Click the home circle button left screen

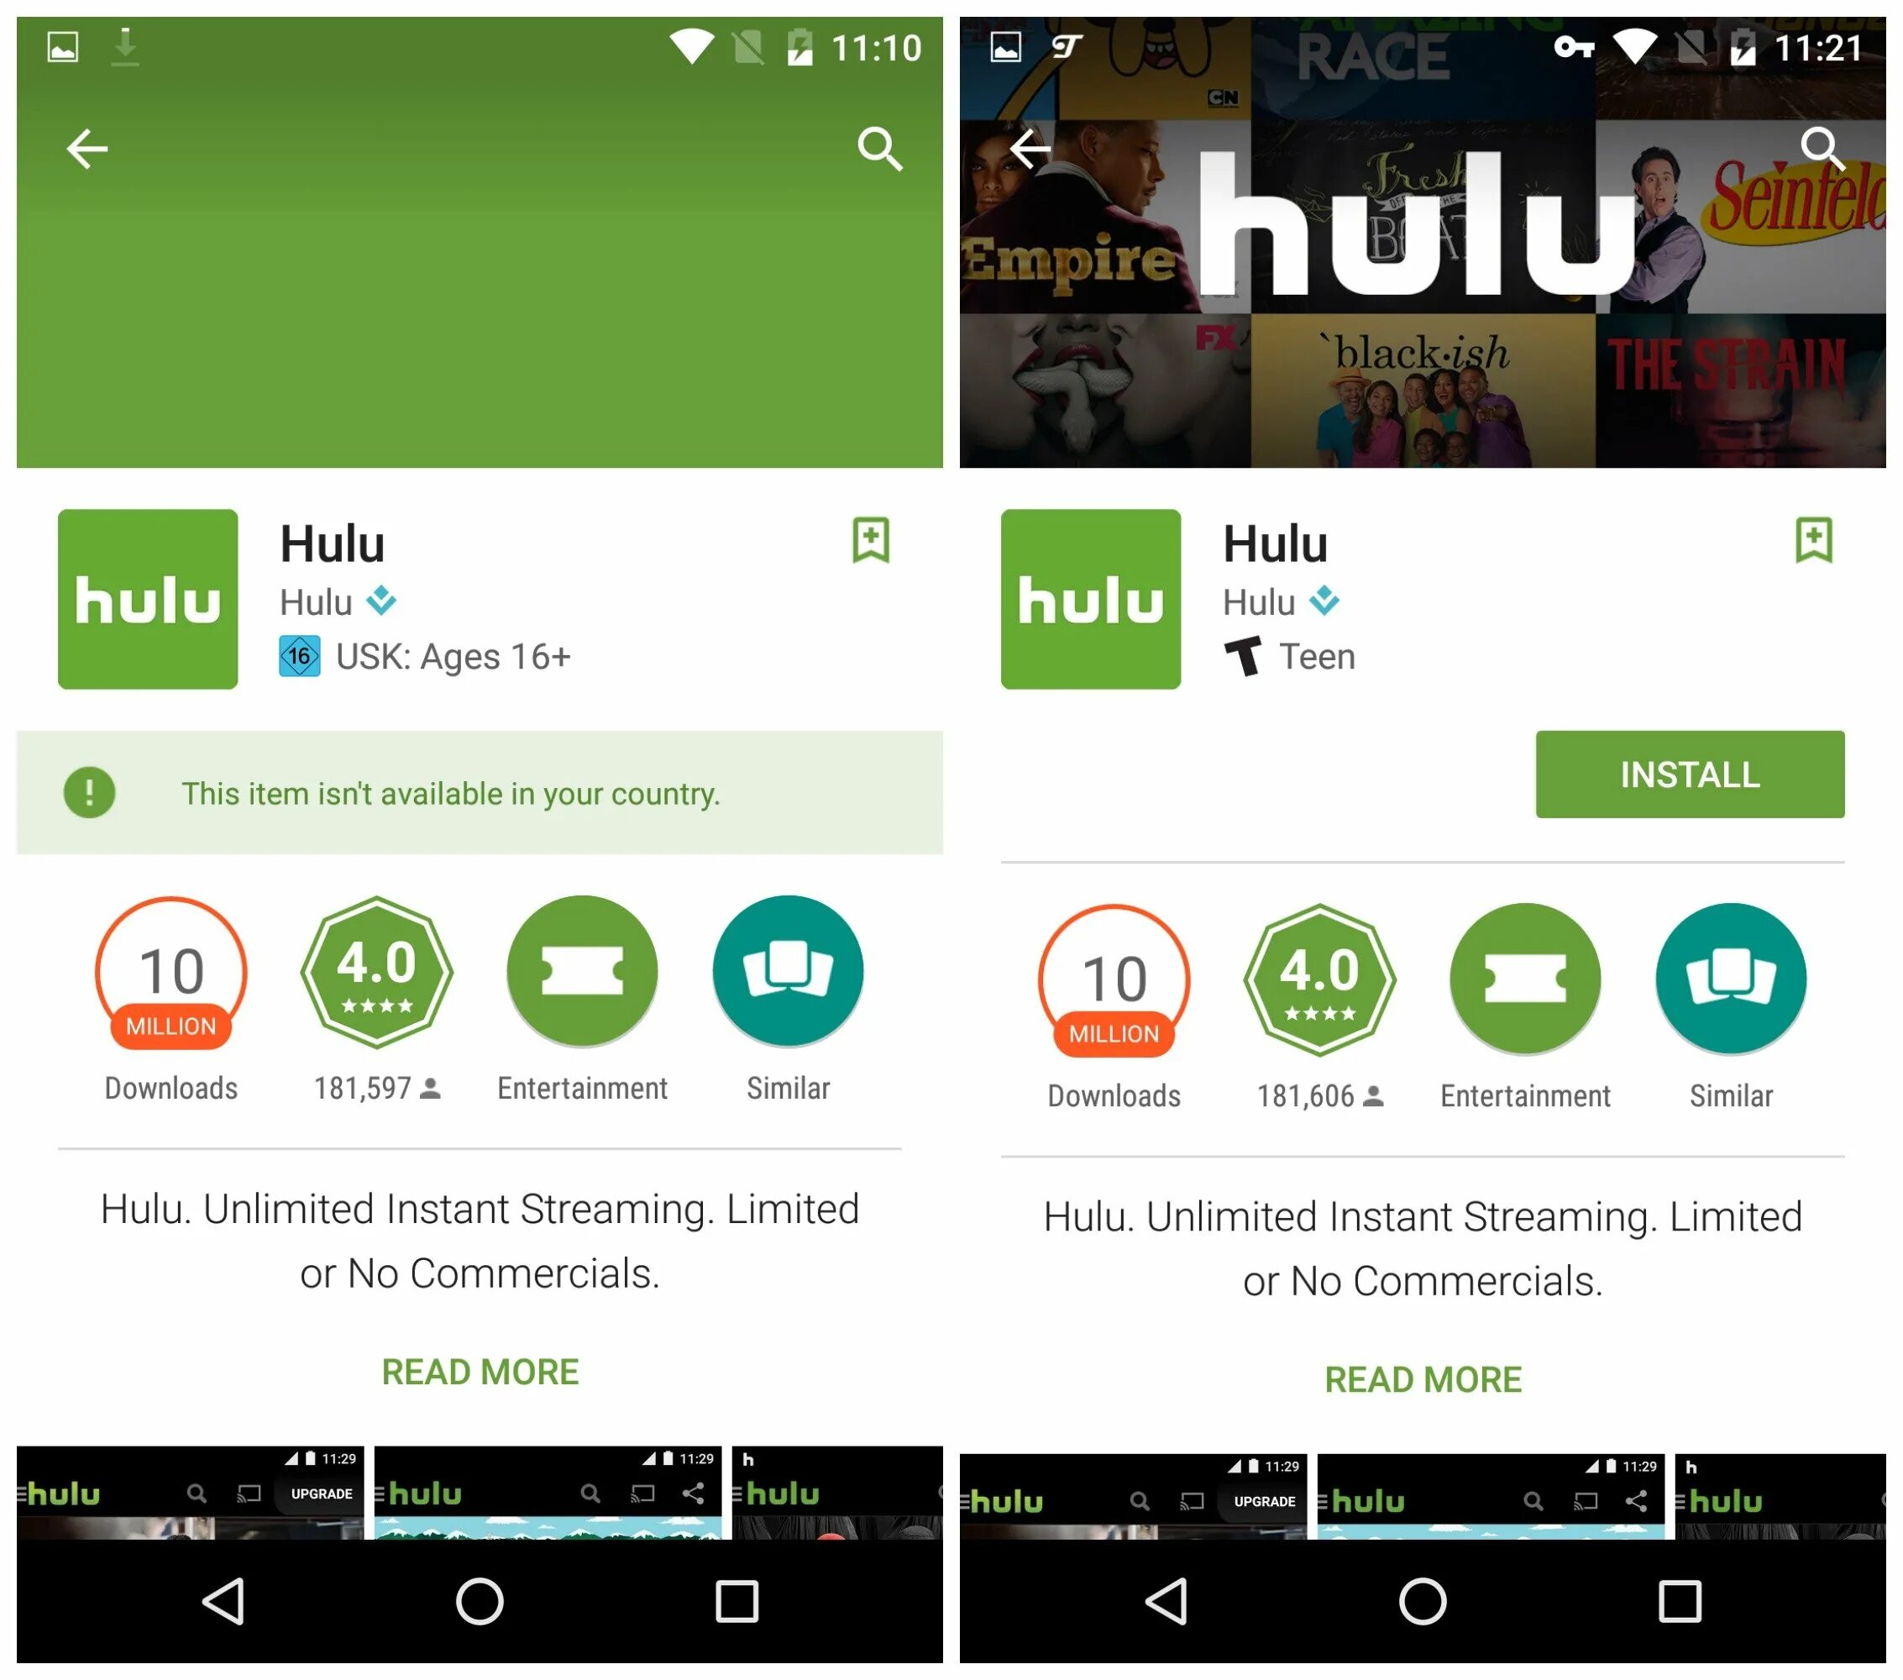click(x=475, y=1609)
